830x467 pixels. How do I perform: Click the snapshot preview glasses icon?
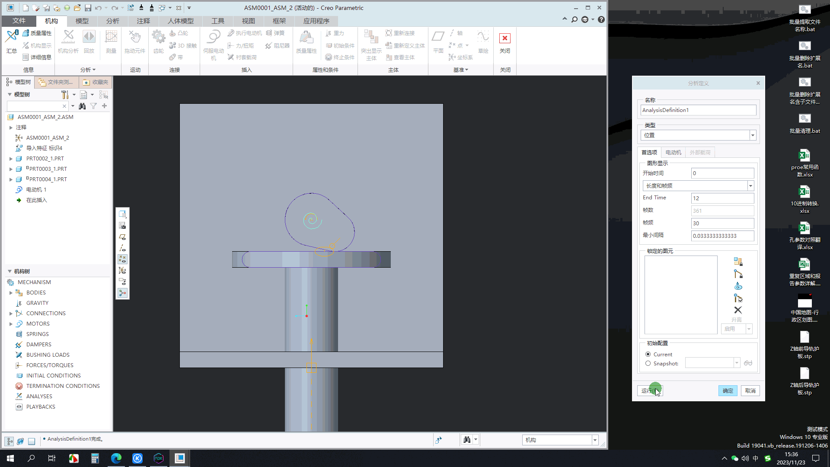tap(748, 363)
